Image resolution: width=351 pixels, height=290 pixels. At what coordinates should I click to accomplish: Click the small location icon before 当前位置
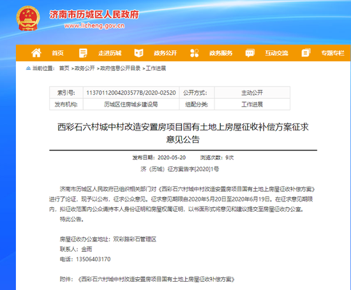click(x=28, y=68)
